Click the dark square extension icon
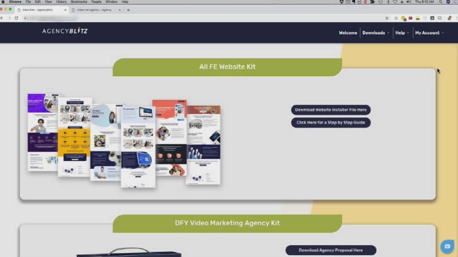The height and width of the screenshot is (257, 458). click(x=432, y=18)
